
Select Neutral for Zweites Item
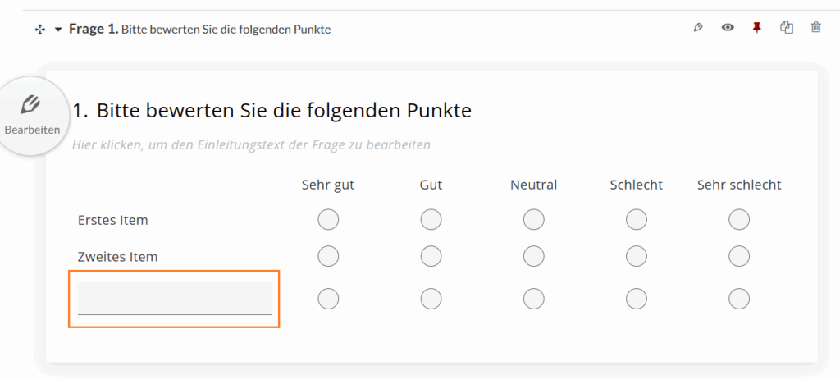click(533, 256)
